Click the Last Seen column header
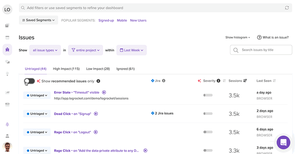 pyautogui.click(x=264, y=81)
